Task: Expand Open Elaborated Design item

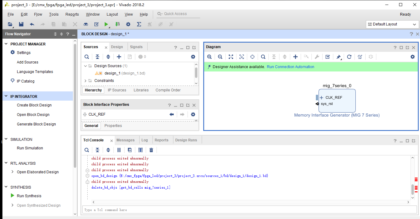Action: 12,172
